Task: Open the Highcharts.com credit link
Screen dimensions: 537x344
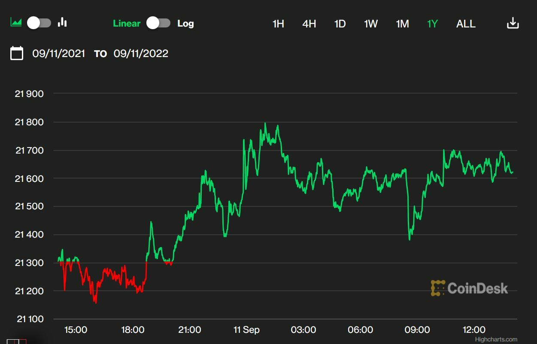Action: tap(496, 339)
